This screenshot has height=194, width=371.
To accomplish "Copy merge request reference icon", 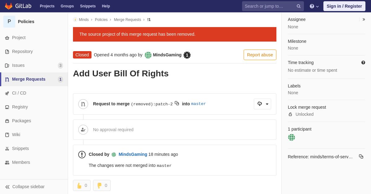I will coord(361,156).
